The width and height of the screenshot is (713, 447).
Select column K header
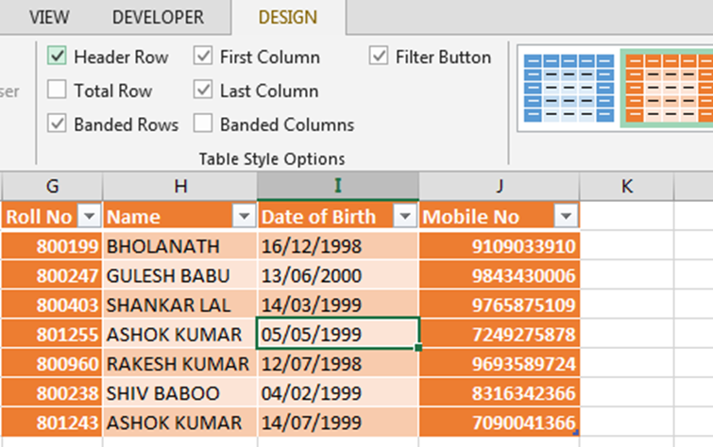point(626,186)
